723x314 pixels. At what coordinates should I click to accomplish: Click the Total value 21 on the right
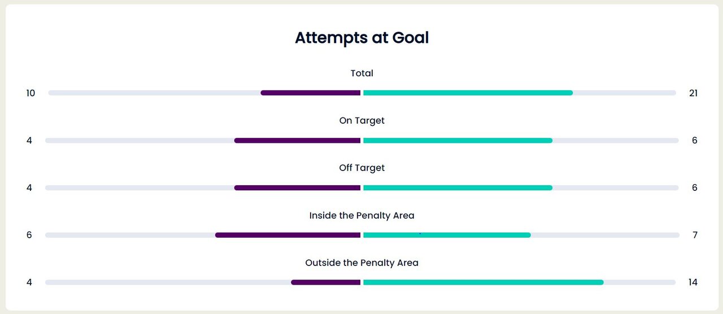point(694,93)
